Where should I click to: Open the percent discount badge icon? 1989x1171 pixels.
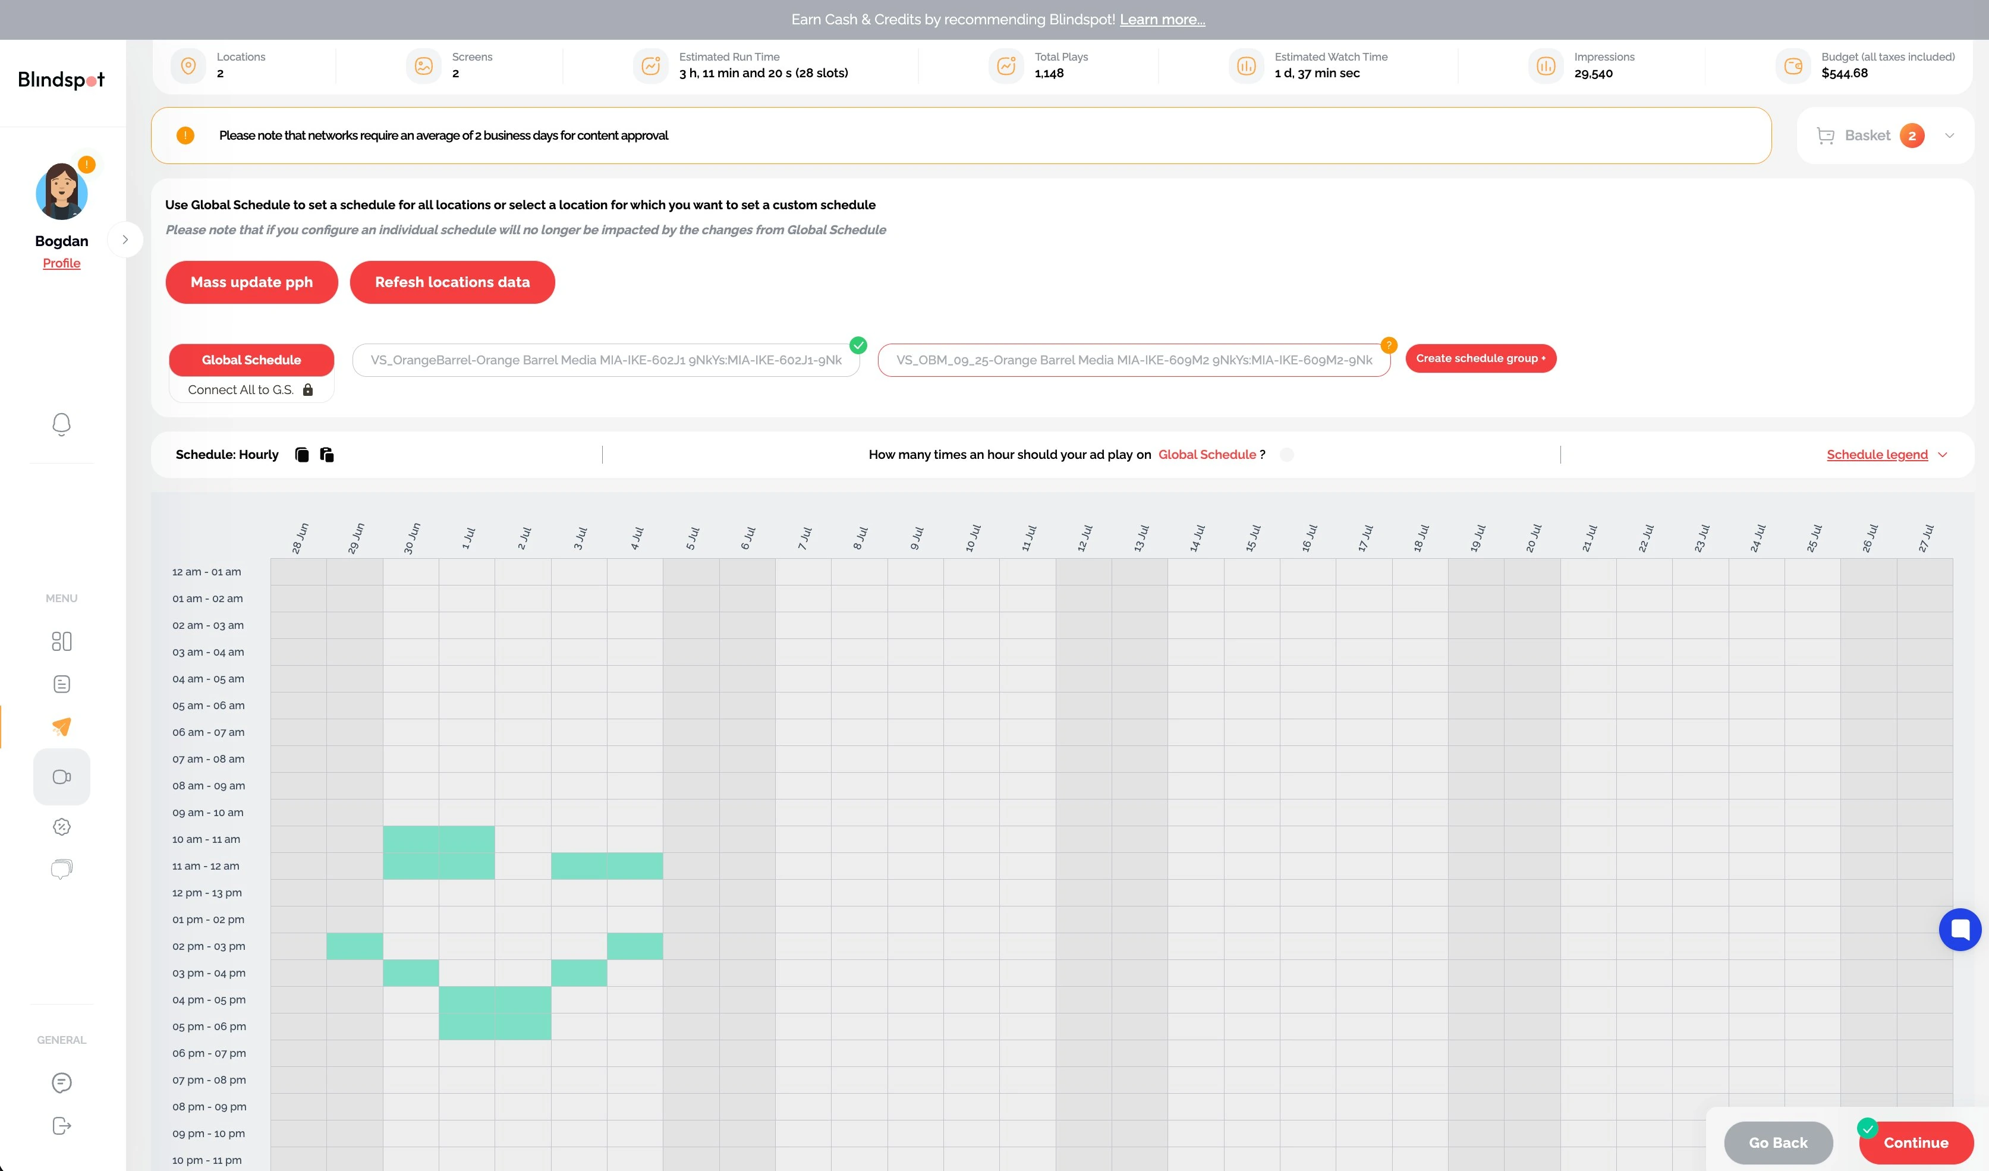pos(62,827)
